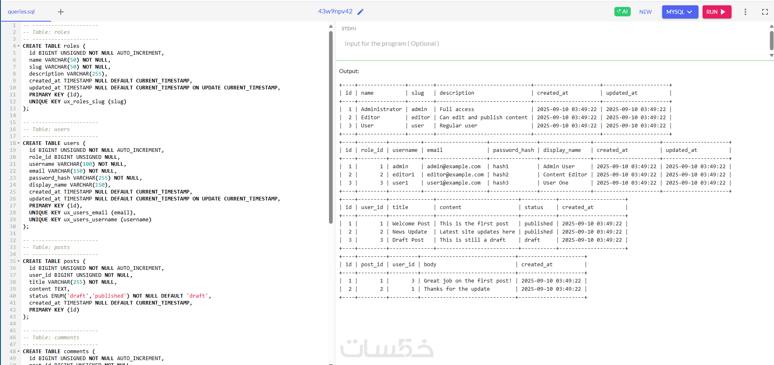The image size is (774, 365).
Task: Add a new file tab with plus icon
Action: [x=61, y=12]
